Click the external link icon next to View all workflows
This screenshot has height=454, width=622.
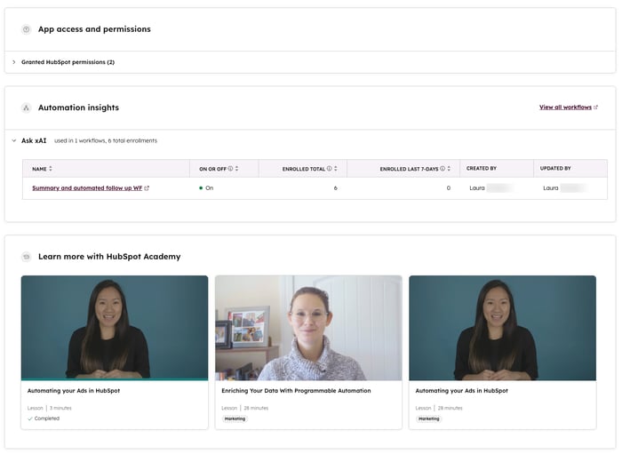(596, 108)
